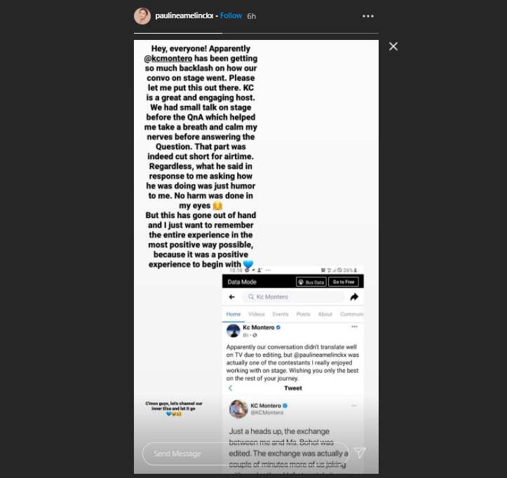The image size is (507, 478).
Task: Open the story options three-dot menu
Action: click(x=368, y=16)
